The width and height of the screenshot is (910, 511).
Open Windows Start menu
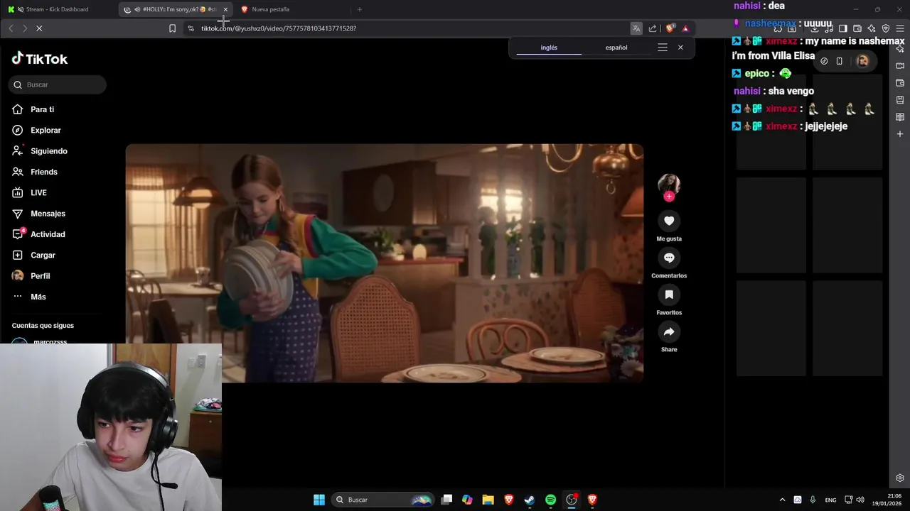(x=319, y=500)
